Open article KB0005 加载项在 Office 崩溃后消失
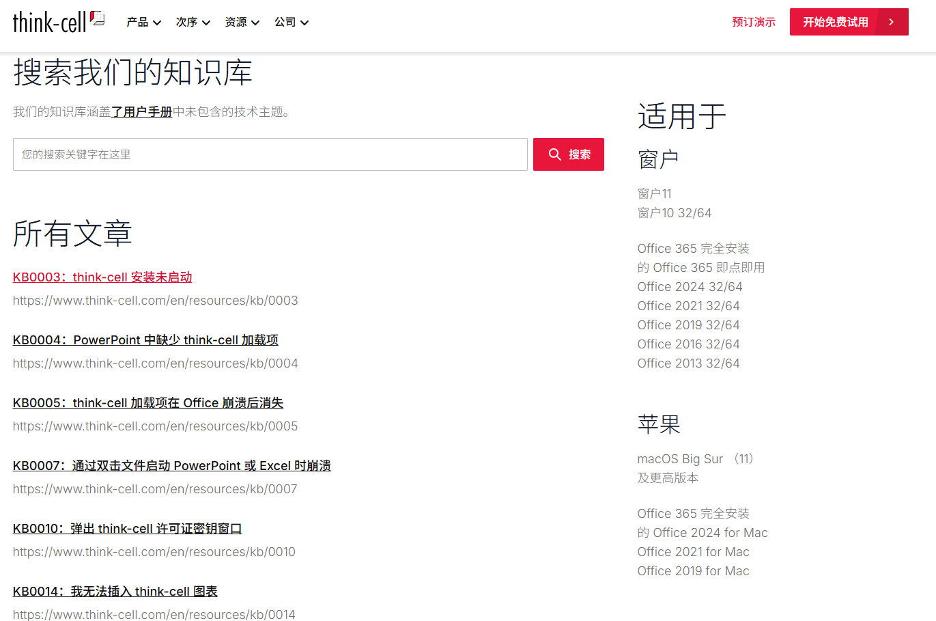The image size is (936, 621). [148, 402]
